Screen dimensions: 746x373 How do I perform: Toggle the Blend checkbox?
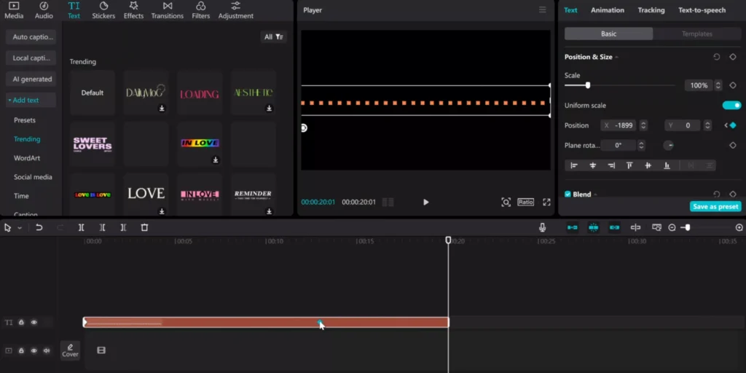(x=568, y=194)
